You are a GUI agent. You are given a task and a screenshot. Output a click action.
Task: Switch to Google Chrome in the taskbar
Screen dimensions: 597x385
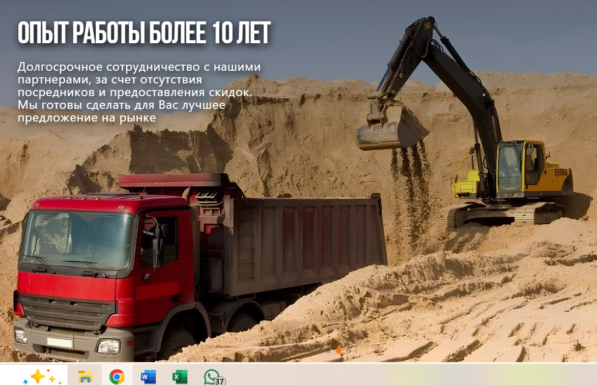tap(117, 377)
